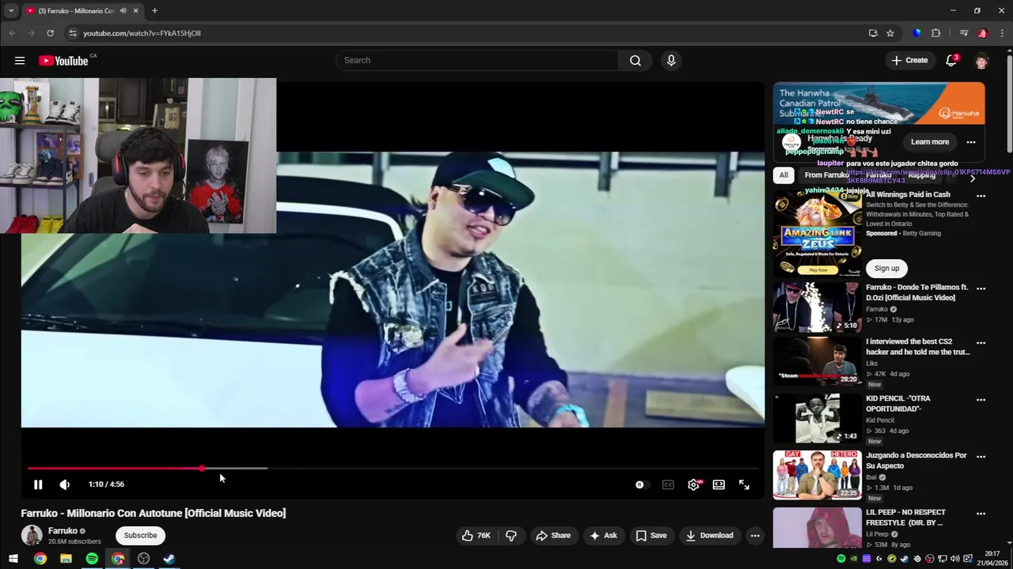Switch to theater mode
The height and width of the screenshot is (569, 1013).
point(719,484)
